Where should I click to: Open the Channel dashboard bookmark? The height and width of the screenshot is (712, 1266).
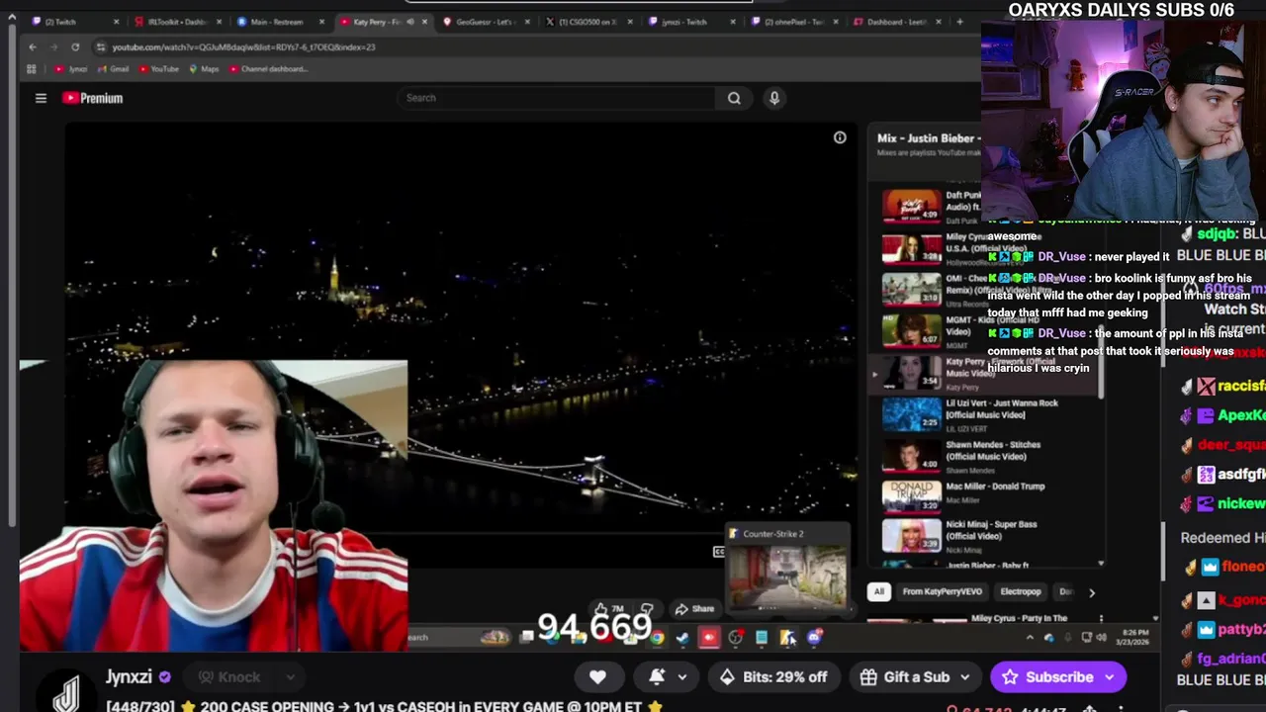[267, 69]
